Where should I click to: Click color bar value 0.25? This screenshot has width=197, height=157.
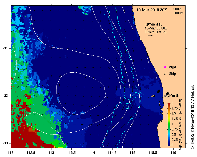click(175, 140)
